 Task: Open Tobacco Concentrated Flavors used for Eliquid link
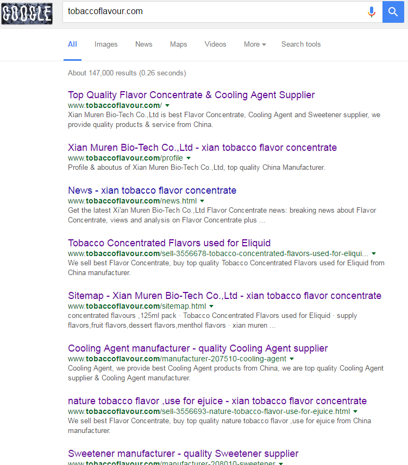click(x=170, y=243)
